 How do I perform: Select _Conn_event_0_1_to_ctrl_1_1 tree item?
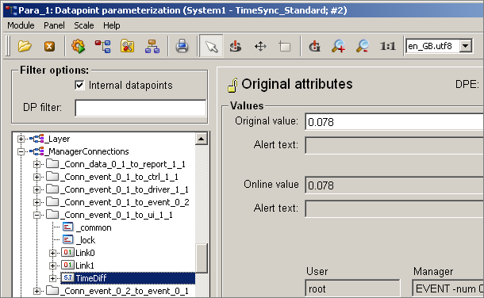[120, 177]
